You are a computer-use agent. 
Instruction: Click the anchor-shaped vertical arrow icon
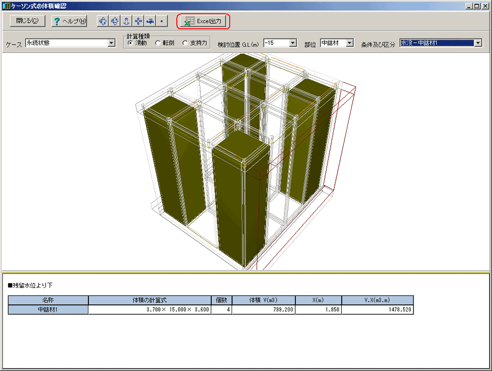126,21
